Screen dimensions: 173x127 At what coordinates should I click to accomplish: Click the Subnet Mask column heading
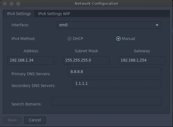[86, 51]
